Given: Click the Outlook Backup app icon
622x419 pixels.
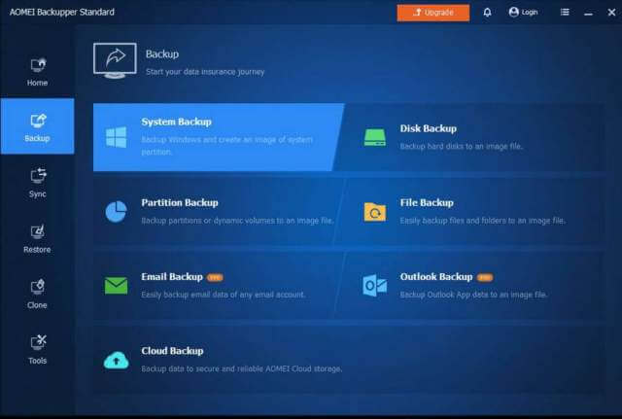Looking at the screenshot, I should (x=375, y=285).
